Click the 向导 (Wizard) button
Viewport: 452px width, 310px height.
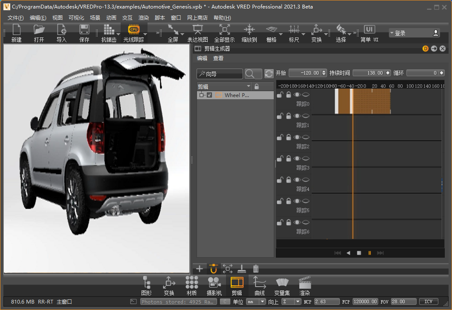pyautogui.click(x=220, y=74)
